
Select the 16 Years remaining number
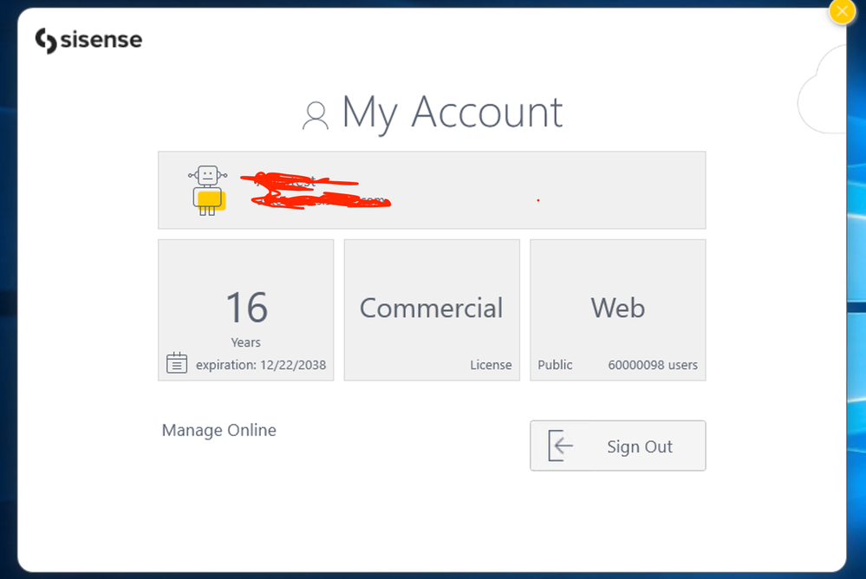246,308
